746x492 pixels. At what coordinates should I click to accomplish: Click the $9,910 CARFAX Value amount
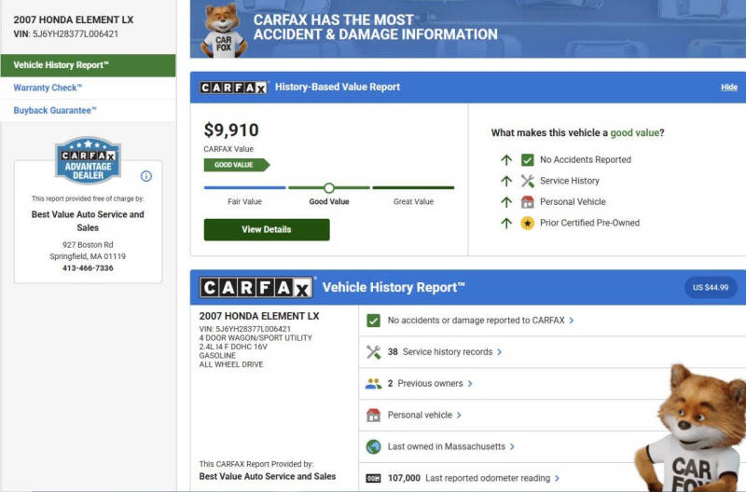[x=231, y=130]
